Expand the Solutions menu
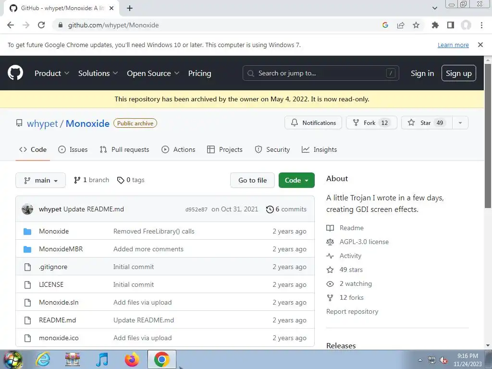 (98, 73)
